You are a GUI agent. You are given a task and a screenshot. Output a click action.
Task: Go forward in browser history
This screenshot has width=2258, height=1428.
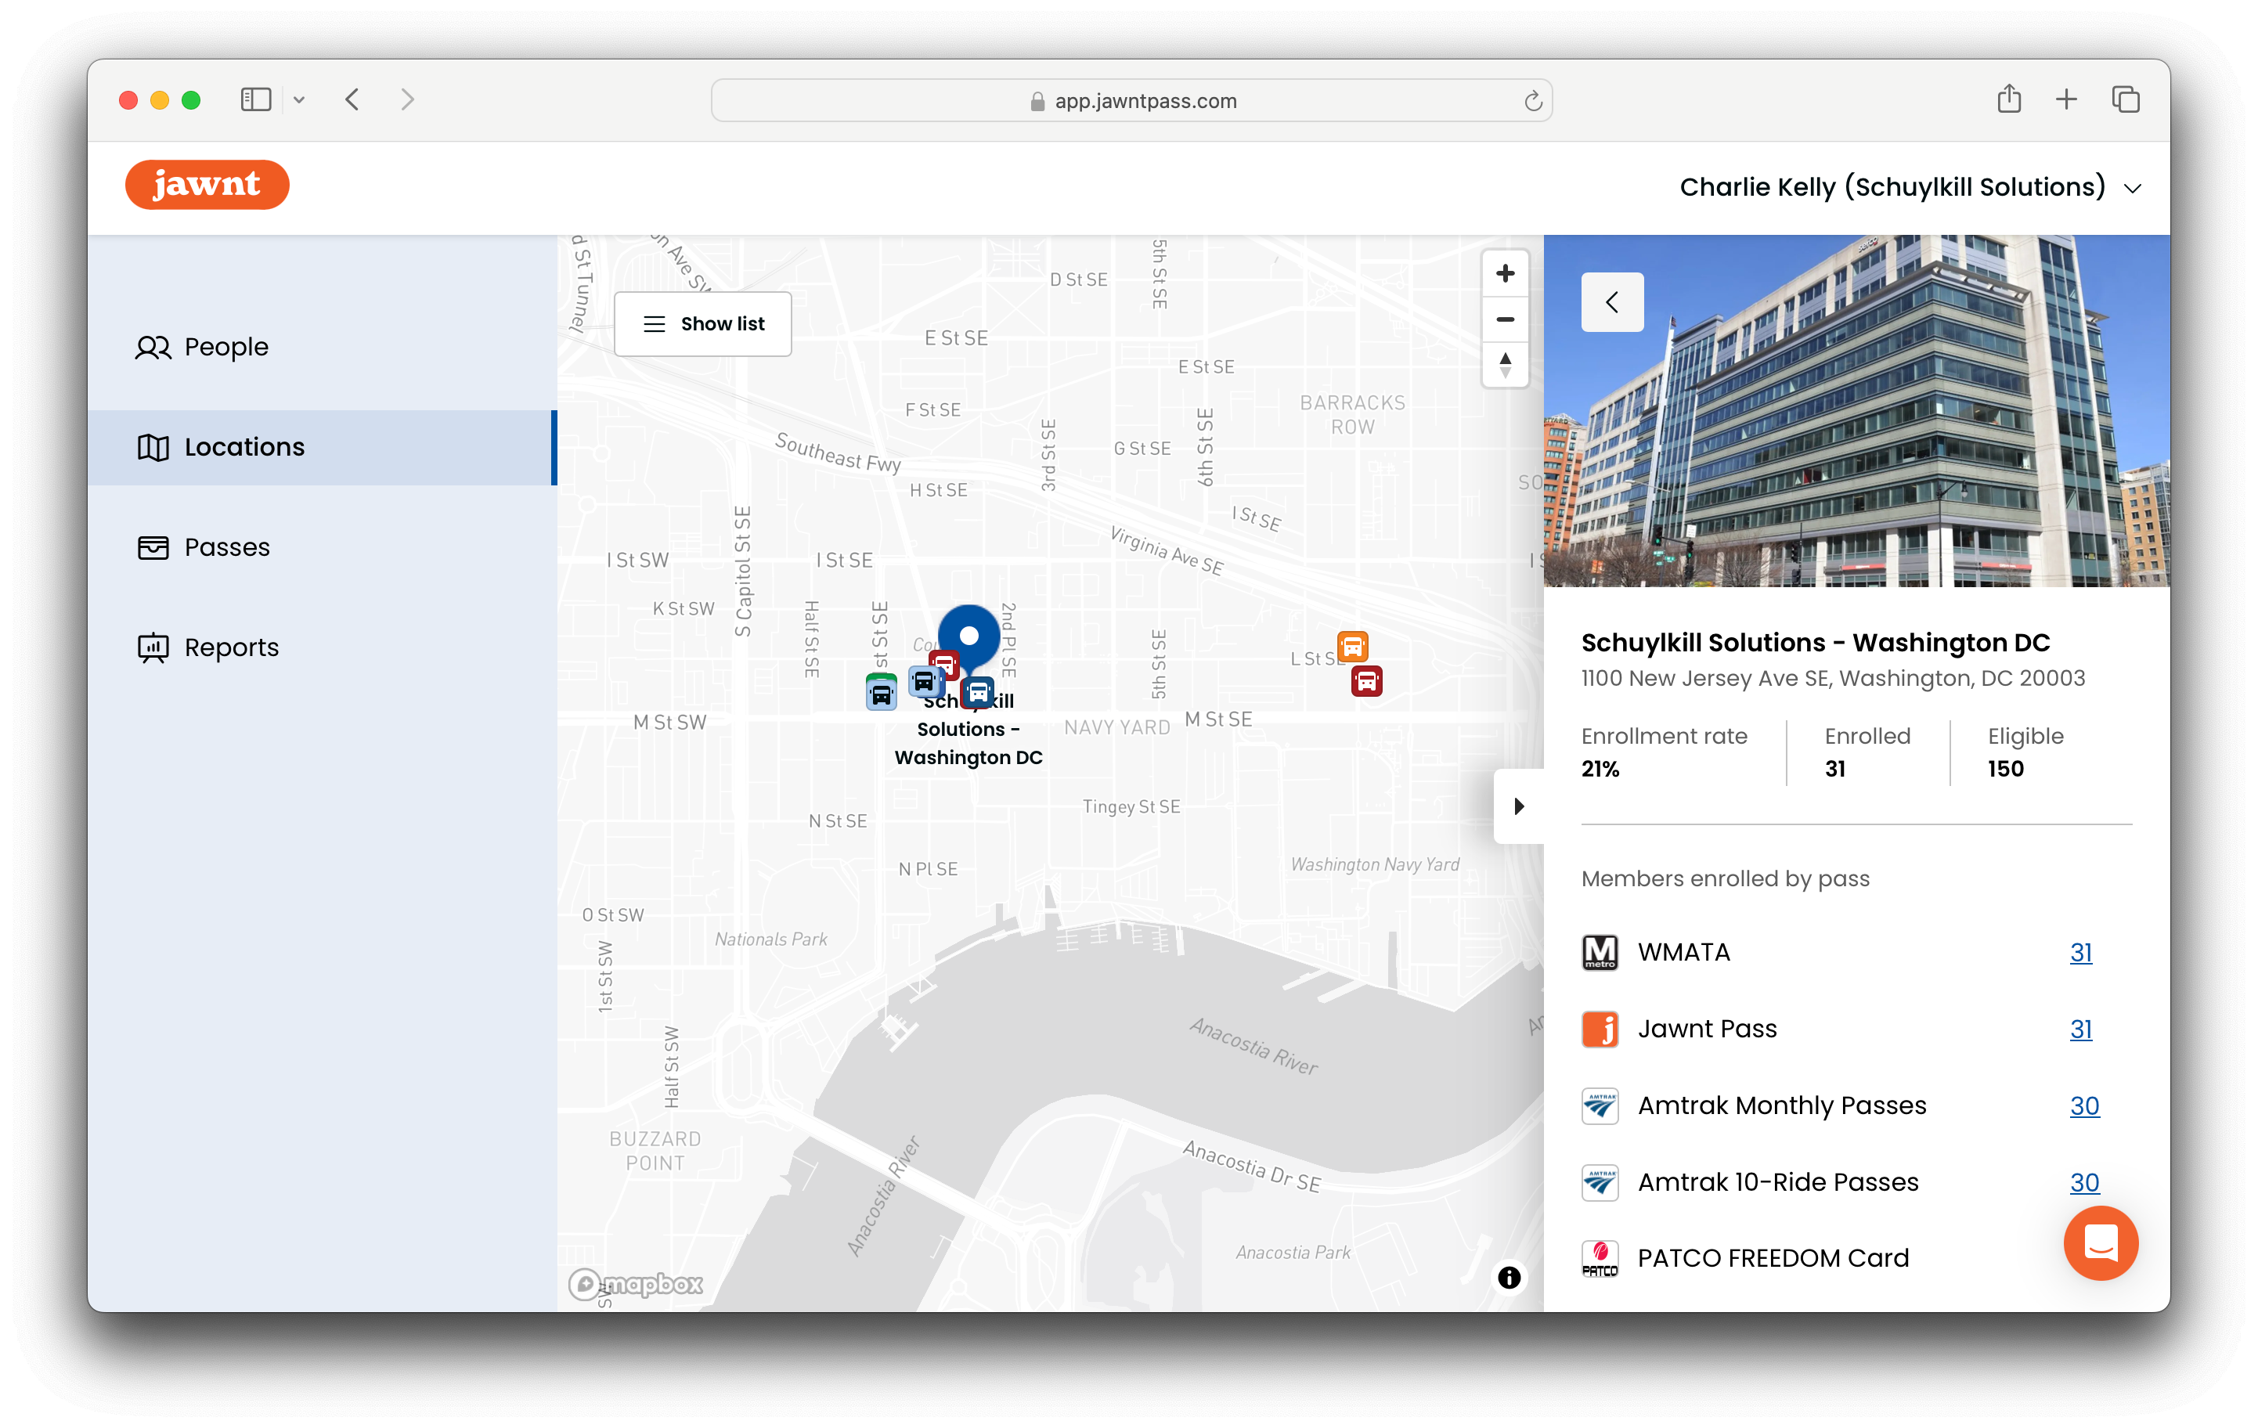(407, 99)
